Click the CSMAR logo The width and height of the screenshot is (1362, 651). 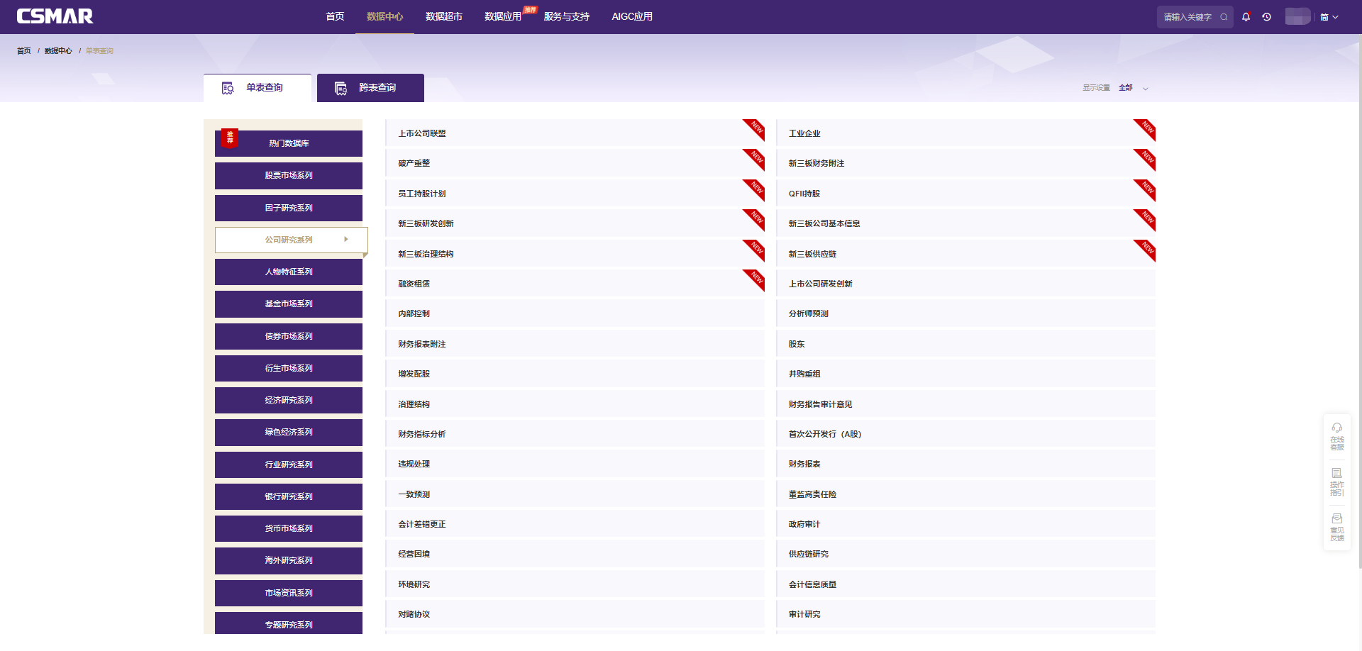(x=55, y=16)
